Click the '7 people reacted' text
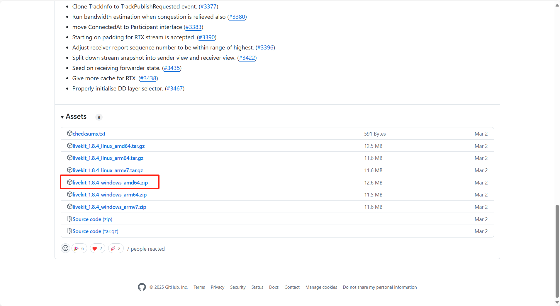Screen dimensions: 560x306 pyautogui.click(x=146, y=249)
